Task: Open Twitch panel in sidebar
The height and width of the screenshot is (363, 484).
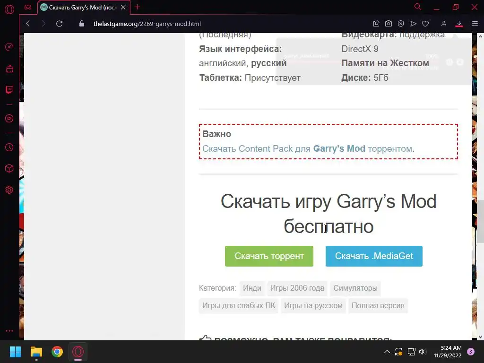Action: [x=9, y=90]
